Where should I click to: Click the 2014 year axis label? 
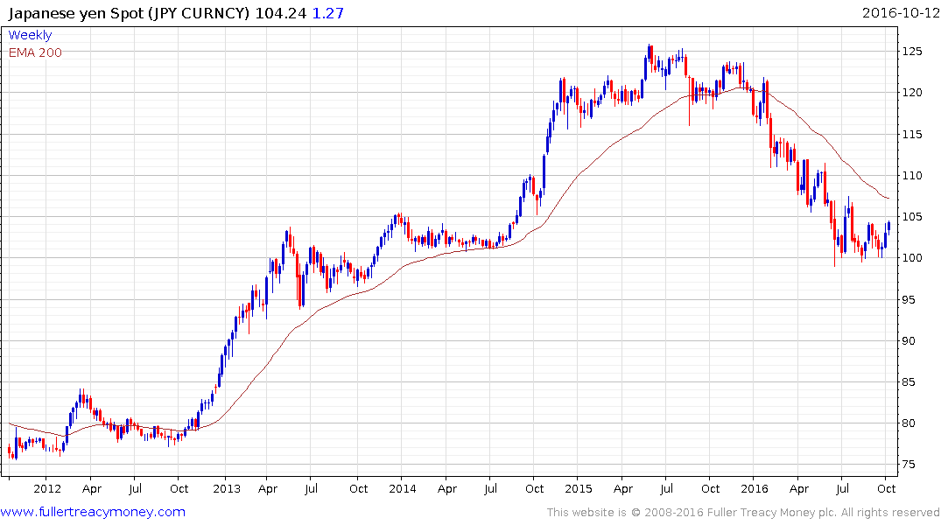(x=402, y=488)
